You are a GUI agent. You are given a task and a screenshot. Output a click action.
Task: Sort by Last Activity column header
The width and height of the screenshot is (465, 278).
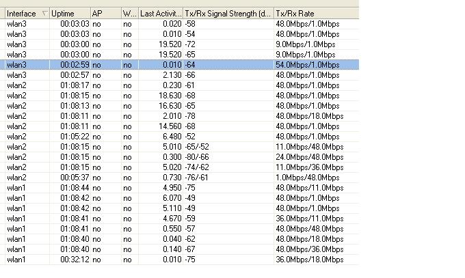[161, 14]
